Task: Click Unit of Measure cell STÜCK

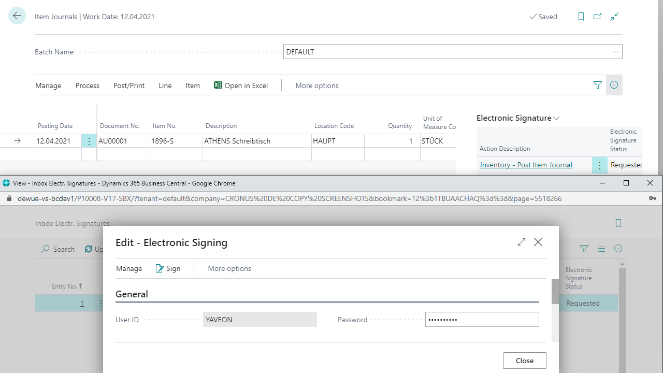Action: pos(438,141)
